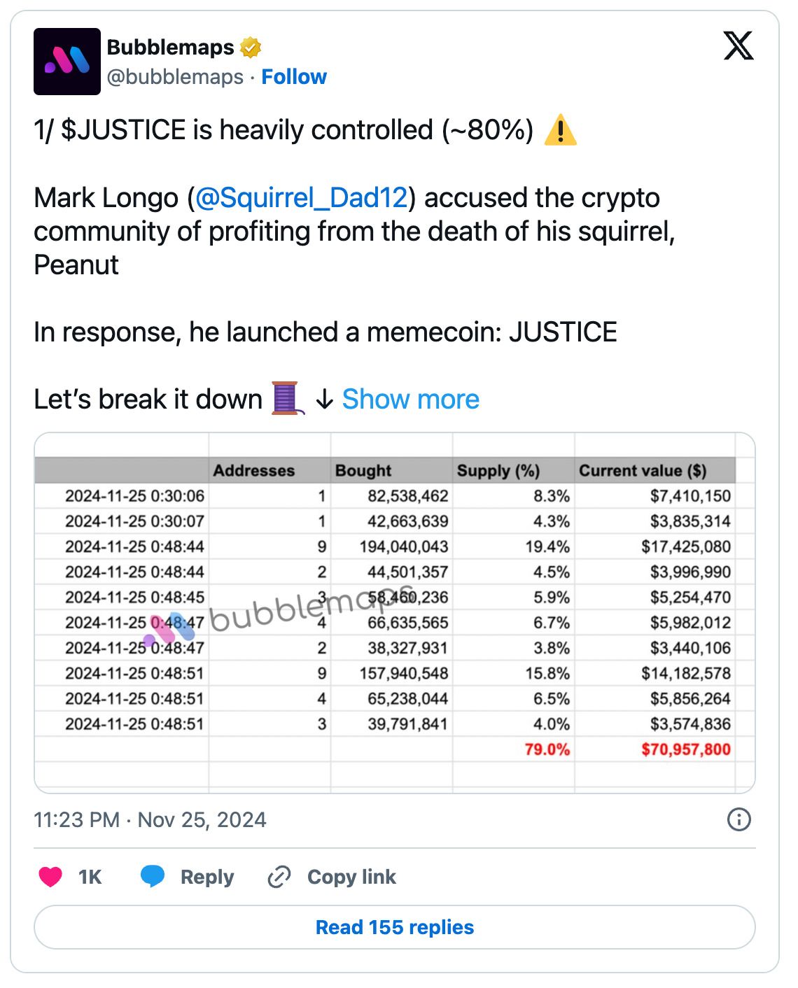Click the blue reply bubble icon
Screen dimensions: 798x988
coord(153,877)
